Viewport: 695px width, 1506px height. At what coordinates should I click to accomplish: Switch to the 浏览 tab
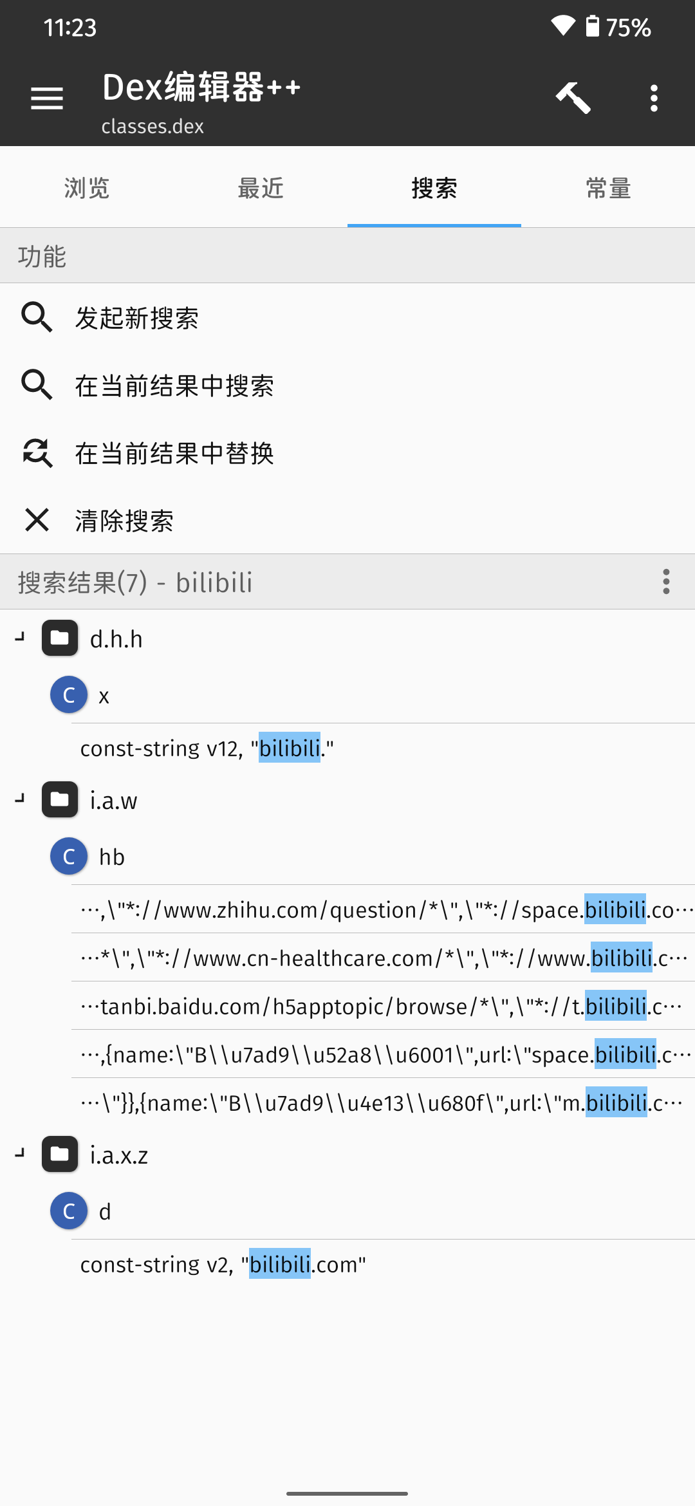coord(87,188)
